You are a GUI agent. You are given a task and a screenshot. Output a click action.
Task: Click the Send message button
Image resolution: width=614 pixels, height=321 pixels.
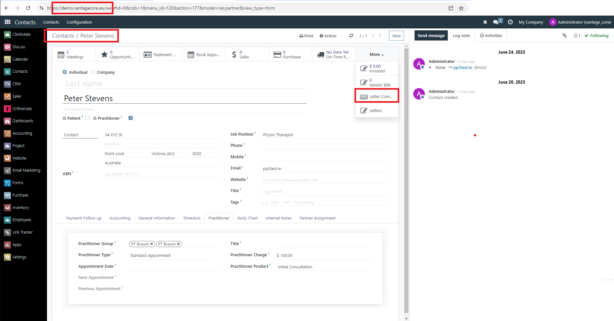coord(431,35)
